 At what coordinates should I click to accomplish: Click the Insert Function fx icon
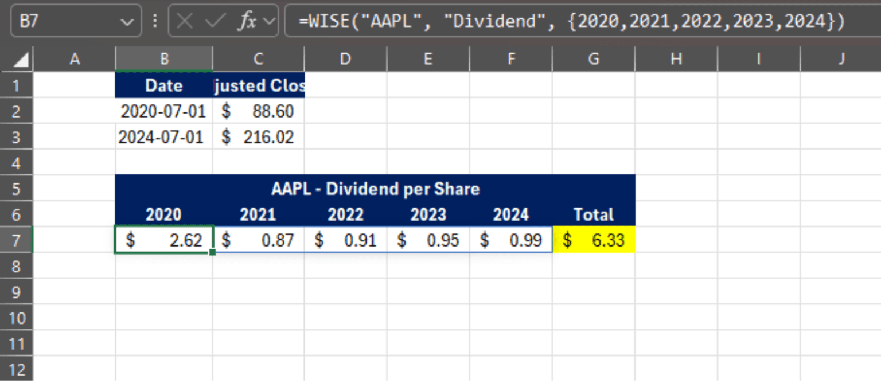point(247,21)
